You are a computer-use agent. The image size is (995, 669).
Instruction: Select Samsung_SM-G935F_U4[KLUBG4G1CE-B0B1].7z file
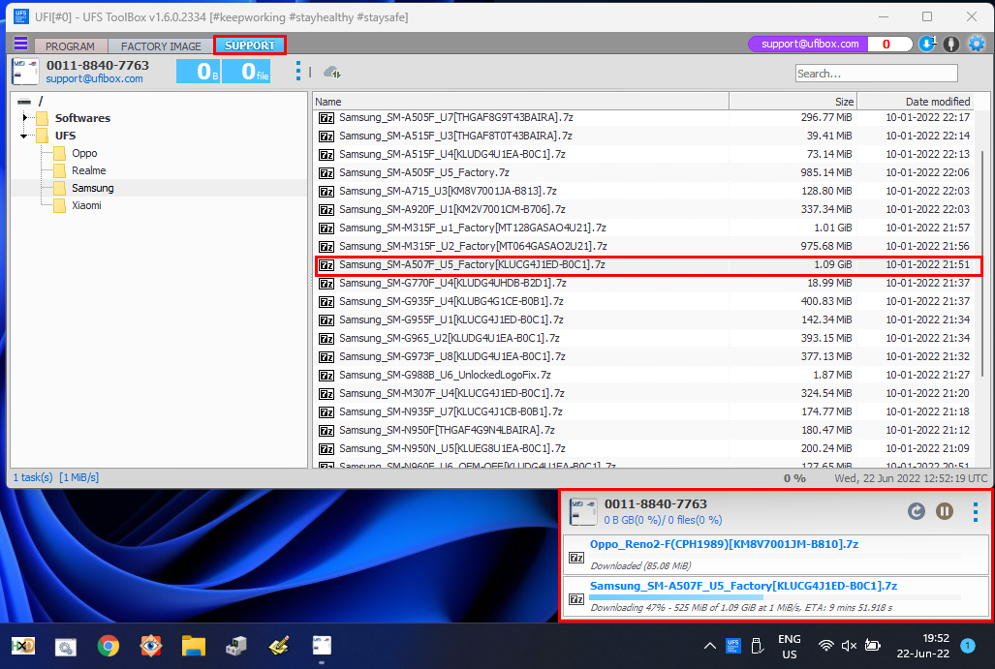(643, 301)
